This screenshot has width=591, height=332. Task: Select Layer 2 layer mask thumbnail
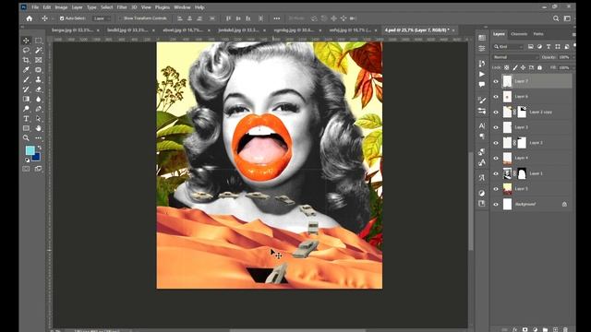(x=522, y=143)
